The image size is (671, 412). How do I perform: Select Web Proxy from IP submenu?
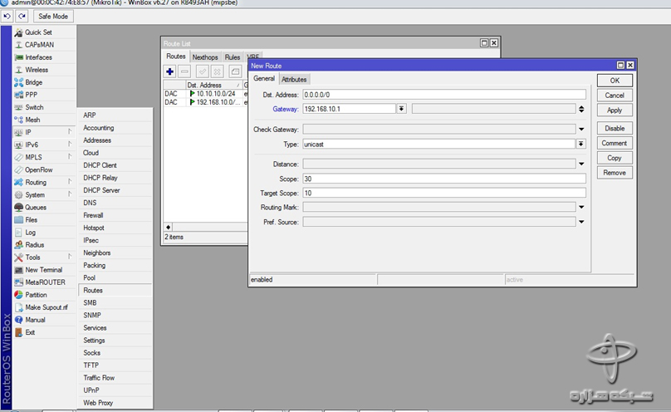tap(115, 403)
